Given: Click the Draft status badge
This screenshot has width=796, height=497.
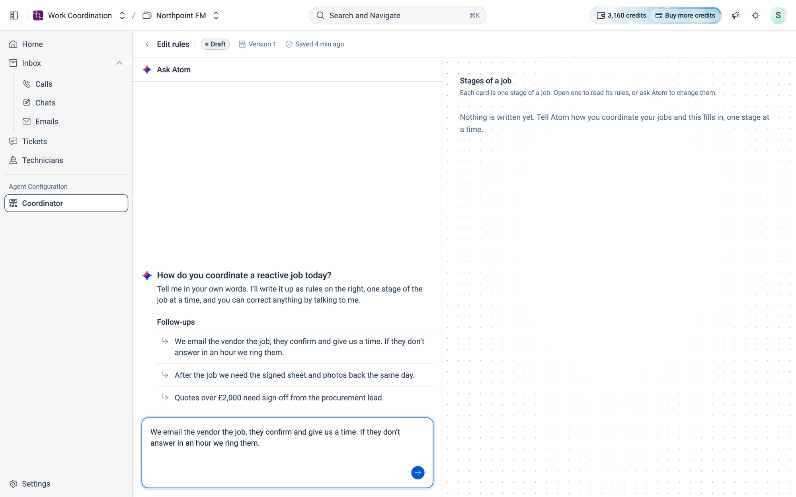Looking at the screenshot, I should coord(215,44).
